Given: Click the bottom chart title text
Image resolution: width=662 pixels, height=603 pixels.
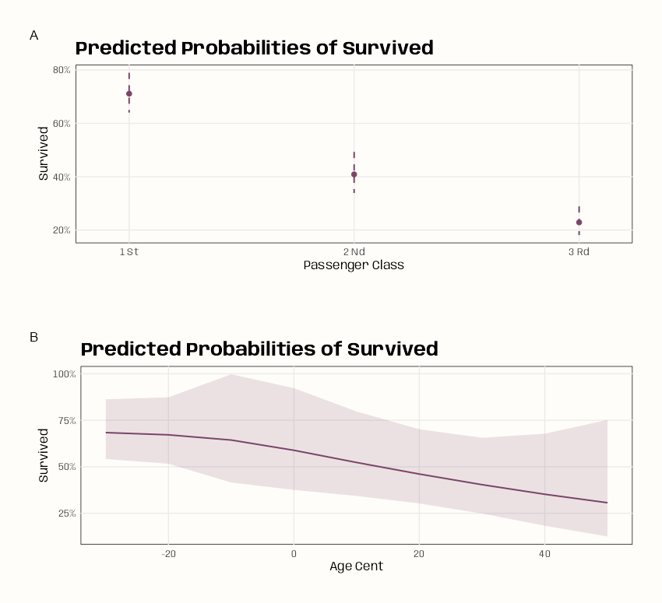Looking at the screenshot, I should pos(259,349).
